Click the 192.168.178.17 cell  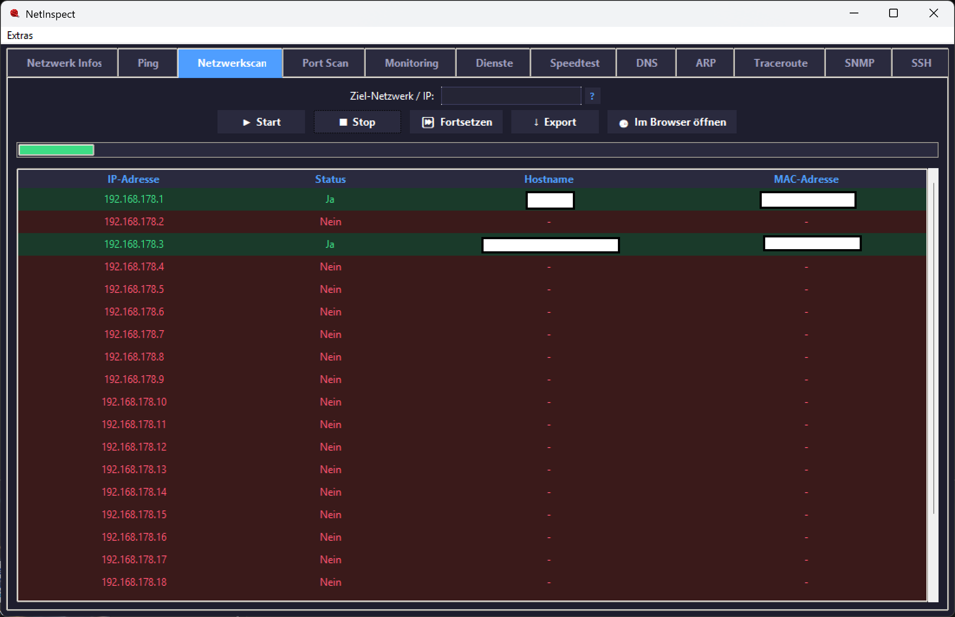(134, 559)
